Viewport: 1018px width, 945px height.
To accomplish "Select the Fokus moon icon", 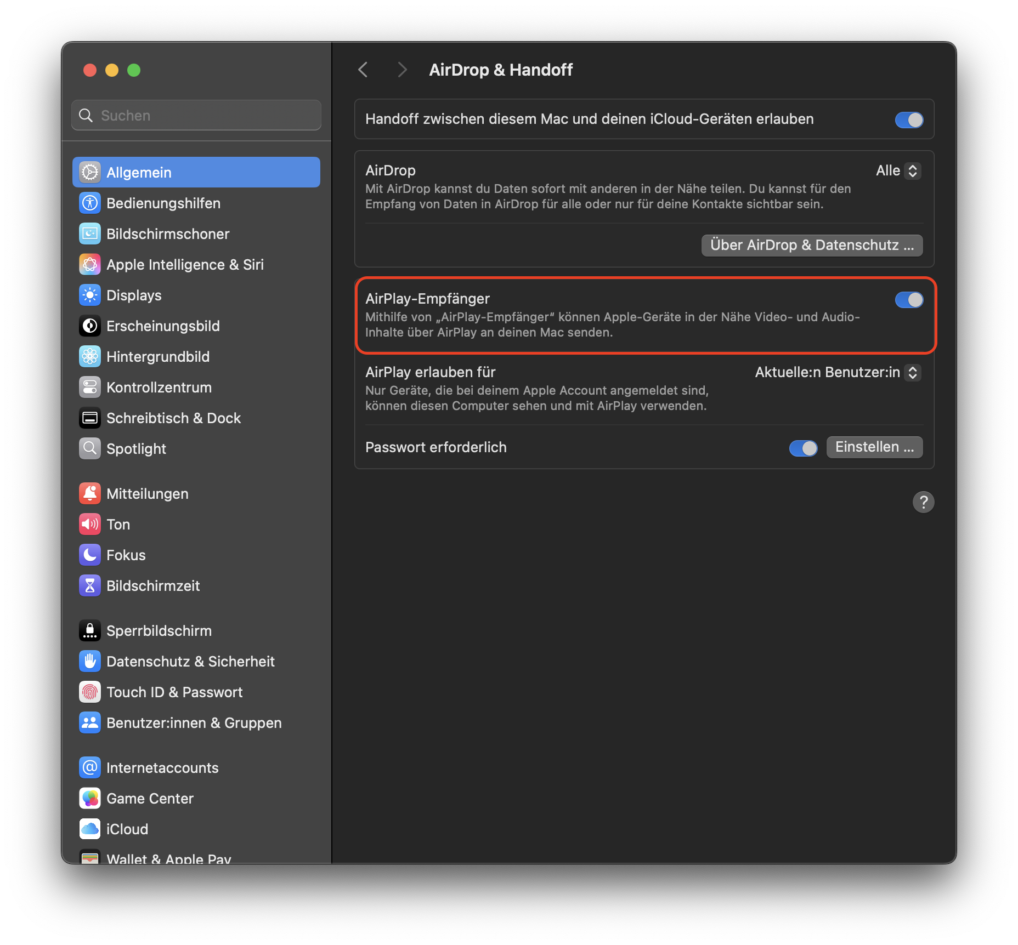I will (x=90, y=555).
